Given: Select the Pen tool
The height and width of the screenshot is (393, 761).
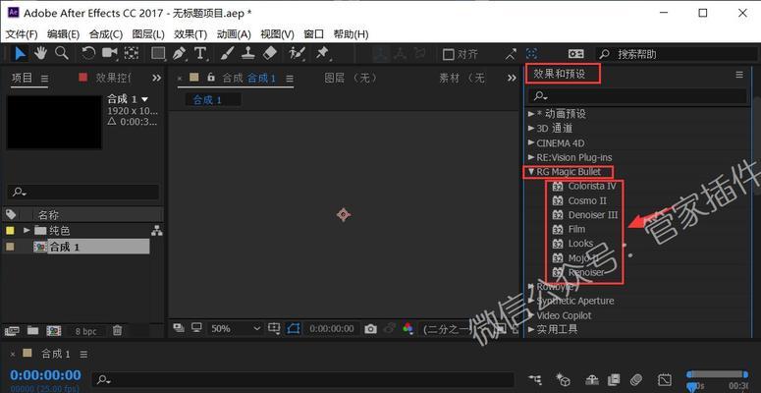Looking at the screenshot, I should (x=180, y=53).
